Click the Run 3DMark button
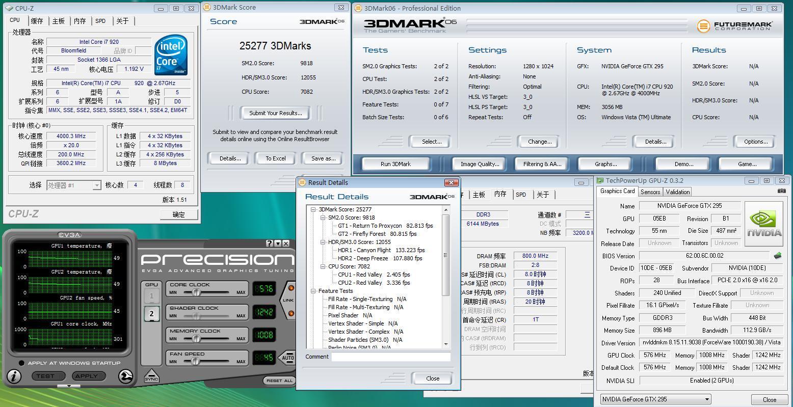 click(395, 164)
